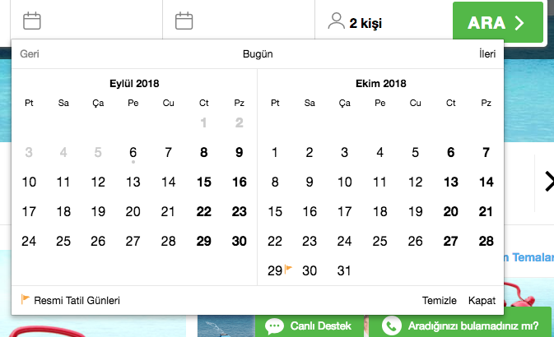
Task: Click the Eylül 2018 month heading
Action: (134, 84)
